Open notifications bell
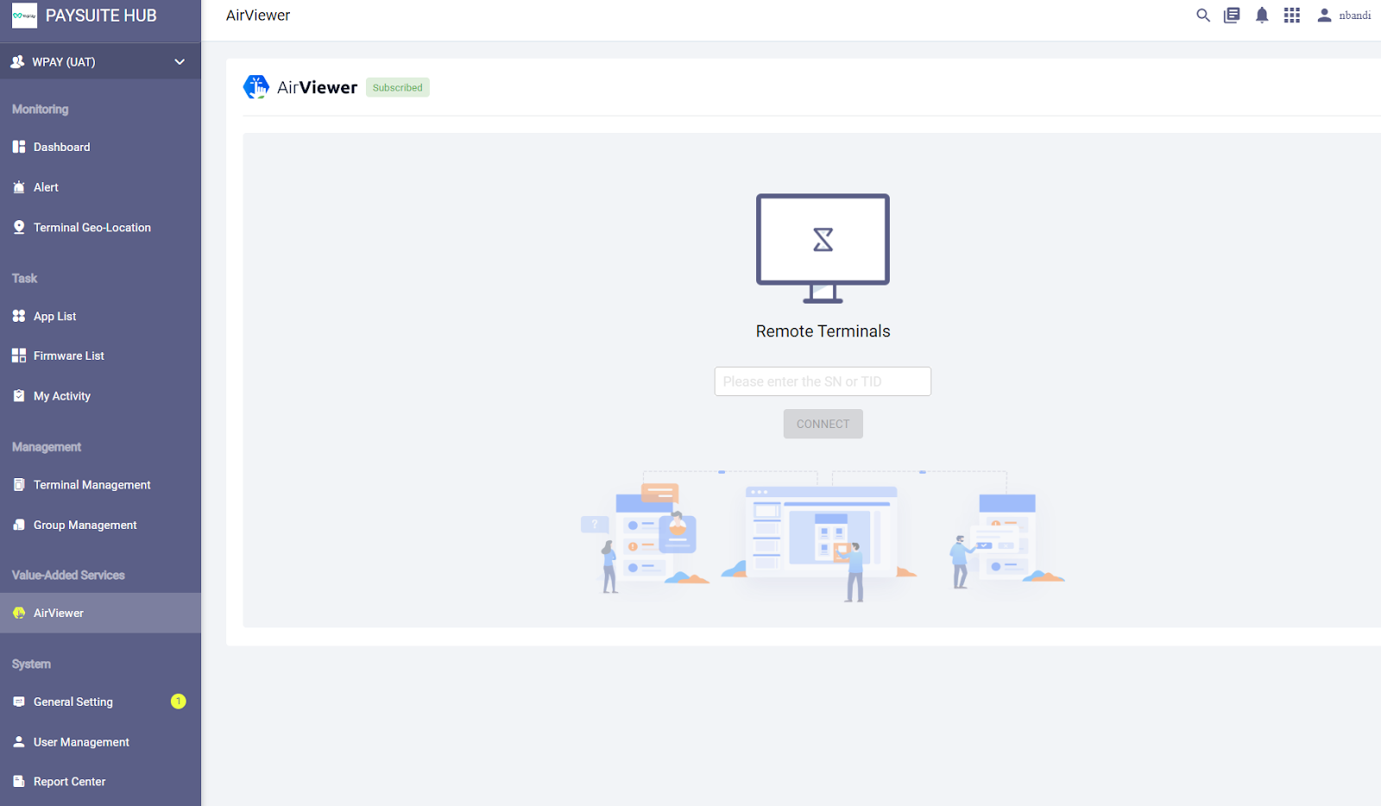 click(1262, 16)
